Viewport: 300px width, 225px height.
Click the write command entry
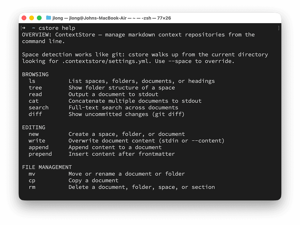point(37,141)
